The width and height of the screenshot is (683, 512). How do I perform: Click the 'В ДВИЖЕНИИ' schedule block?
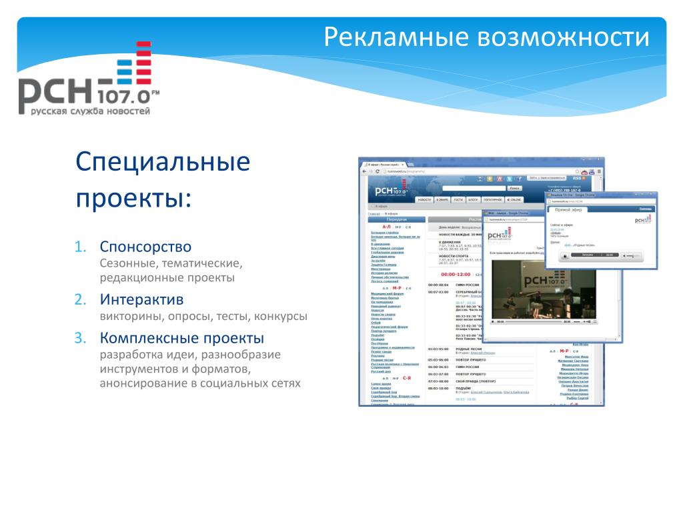pos(460,245)
